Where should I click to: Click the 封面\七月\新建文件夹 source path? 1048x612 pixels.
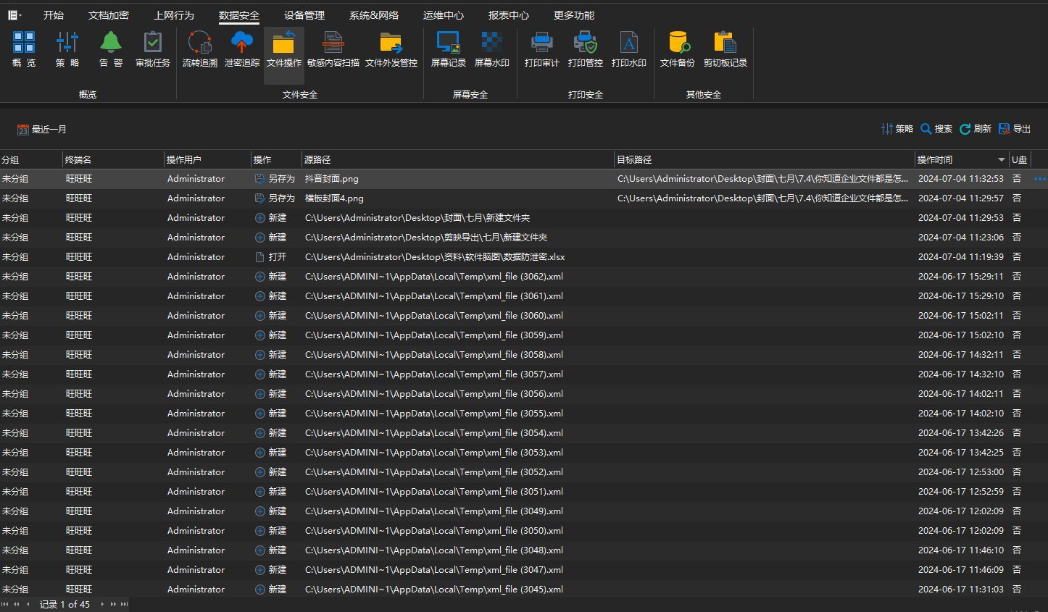(417, 217)
